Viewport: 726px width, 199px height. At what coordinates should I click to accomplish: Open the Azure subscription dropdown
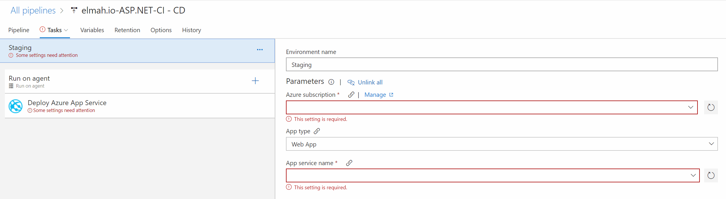pyautogui.click(x=492, y=107)
